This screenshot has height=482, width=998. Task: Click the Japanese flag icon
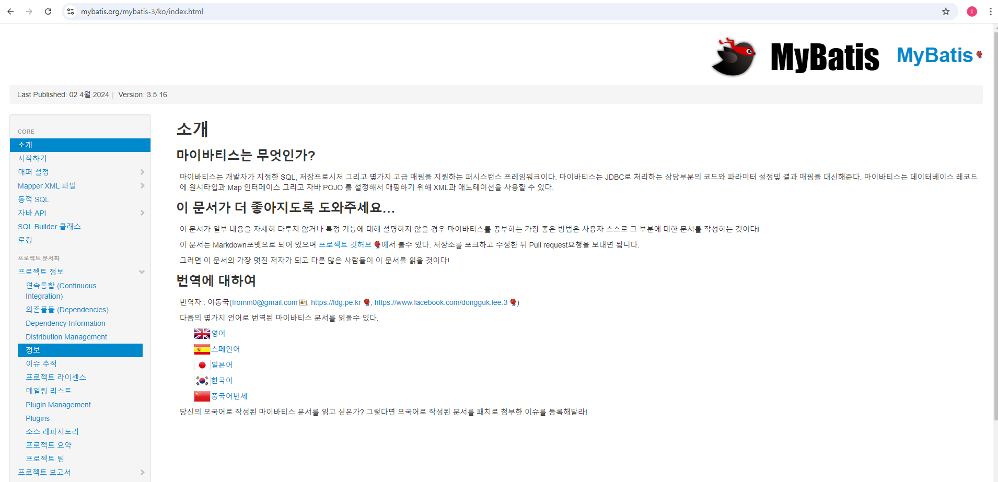(x=202, y=365)
